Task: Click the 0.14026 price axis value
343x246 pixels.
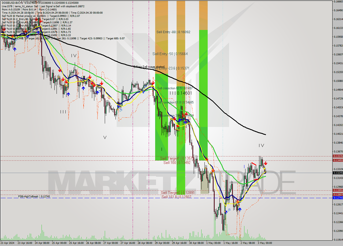Action: click(x=338, y=134)
